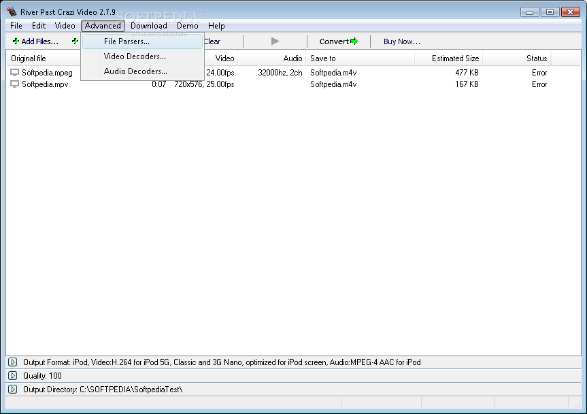Screen dimensions: 587x414
Task: Click the 32000hz, 2ch audio cell
Action: (280, 73)
